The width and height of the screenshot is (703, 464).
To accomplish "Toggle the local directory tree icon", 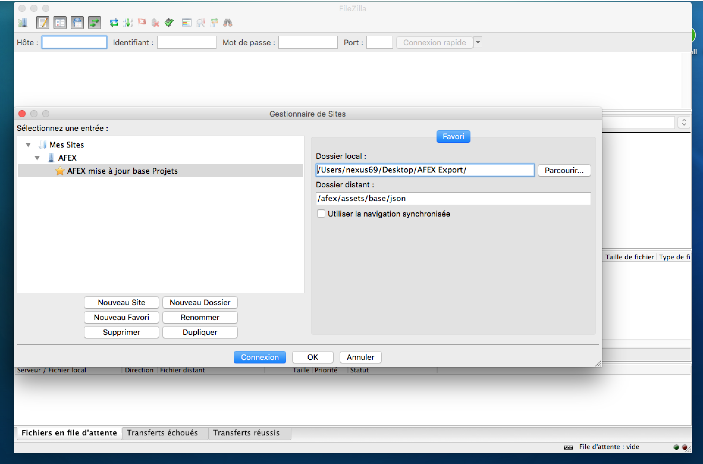I will [60, 23].
